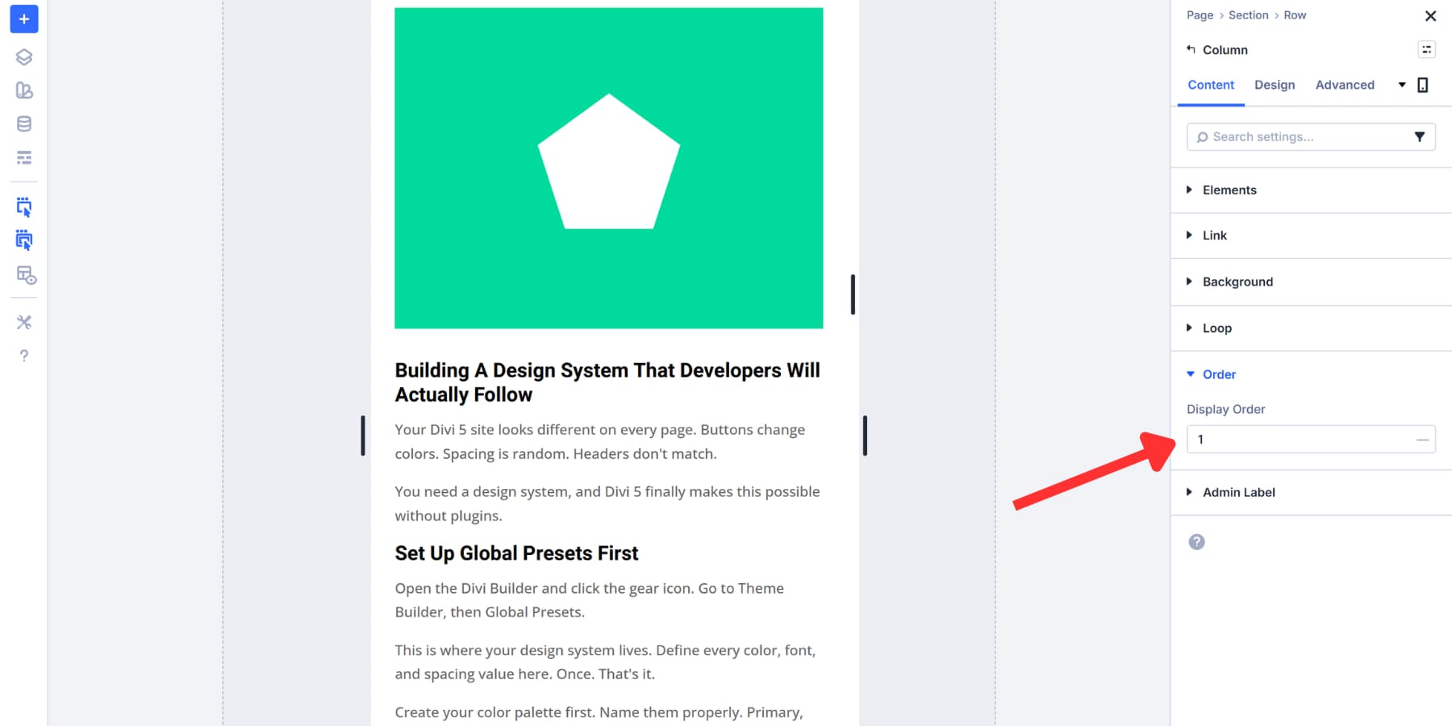Select the click-to-edit mode icon
Image resolution: width=1452 pixels, height=726 pixels.
tap(23, 207)
